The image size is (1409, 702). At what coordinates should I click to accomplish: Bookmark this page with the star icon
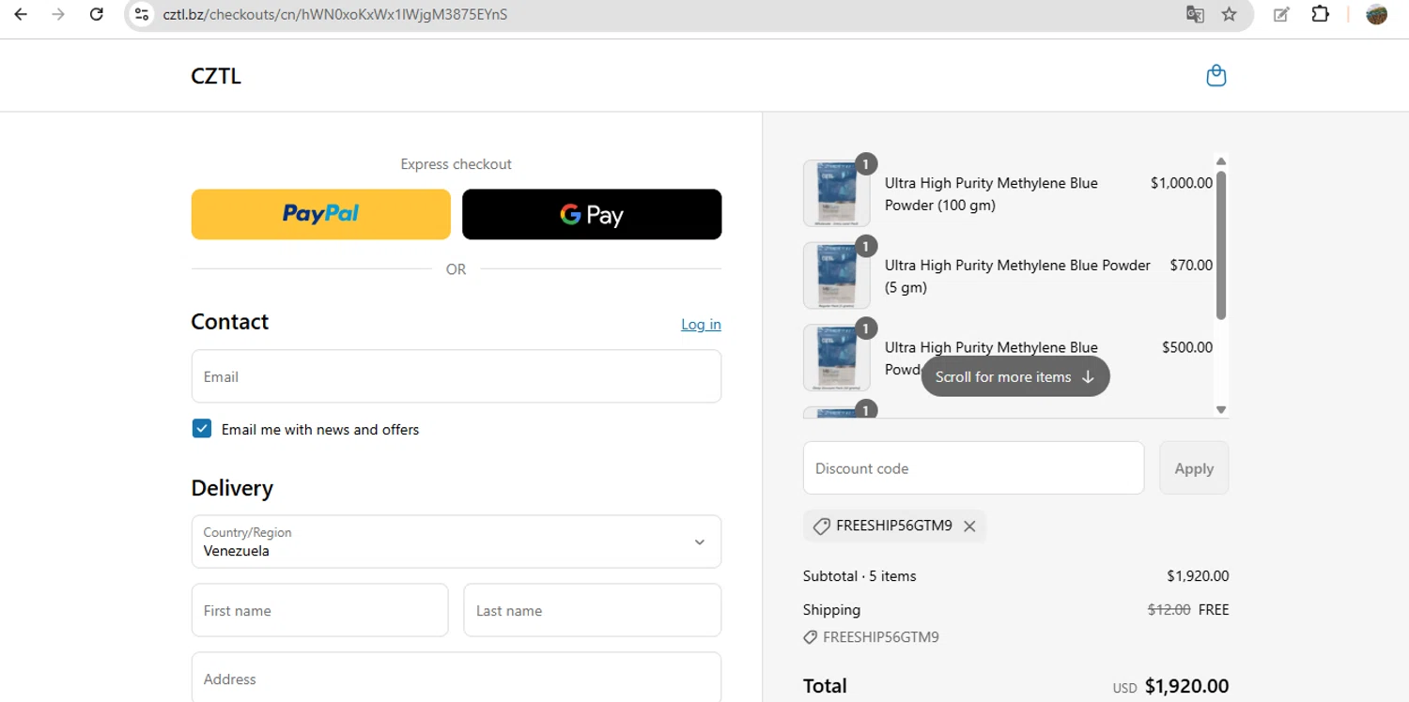click(x=1229, y=14)
